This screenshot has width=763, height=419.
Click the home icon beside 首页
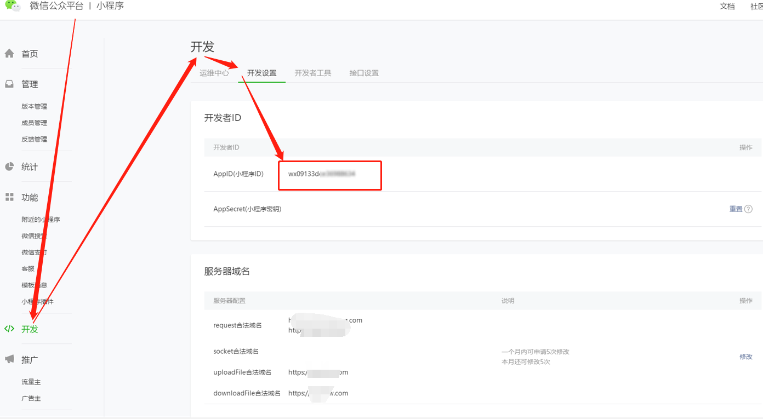point(9,54)
